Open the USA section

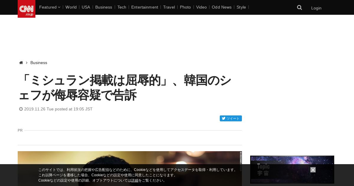point(86,7)
